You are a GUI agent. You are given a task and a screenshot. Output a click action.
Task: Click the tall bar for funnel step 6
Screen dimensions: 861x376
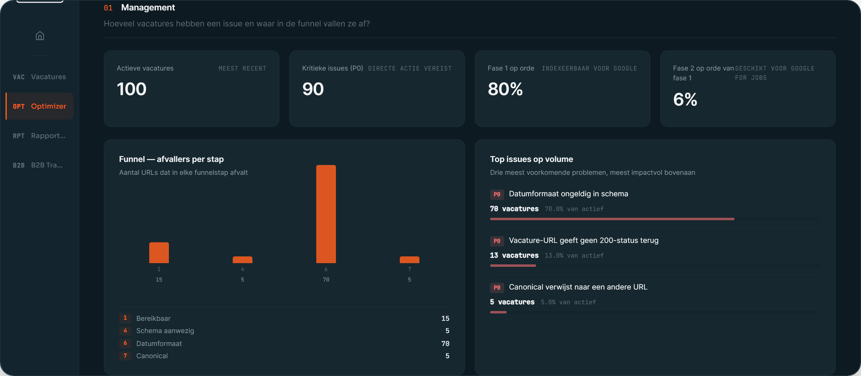[x=326, y=214]
